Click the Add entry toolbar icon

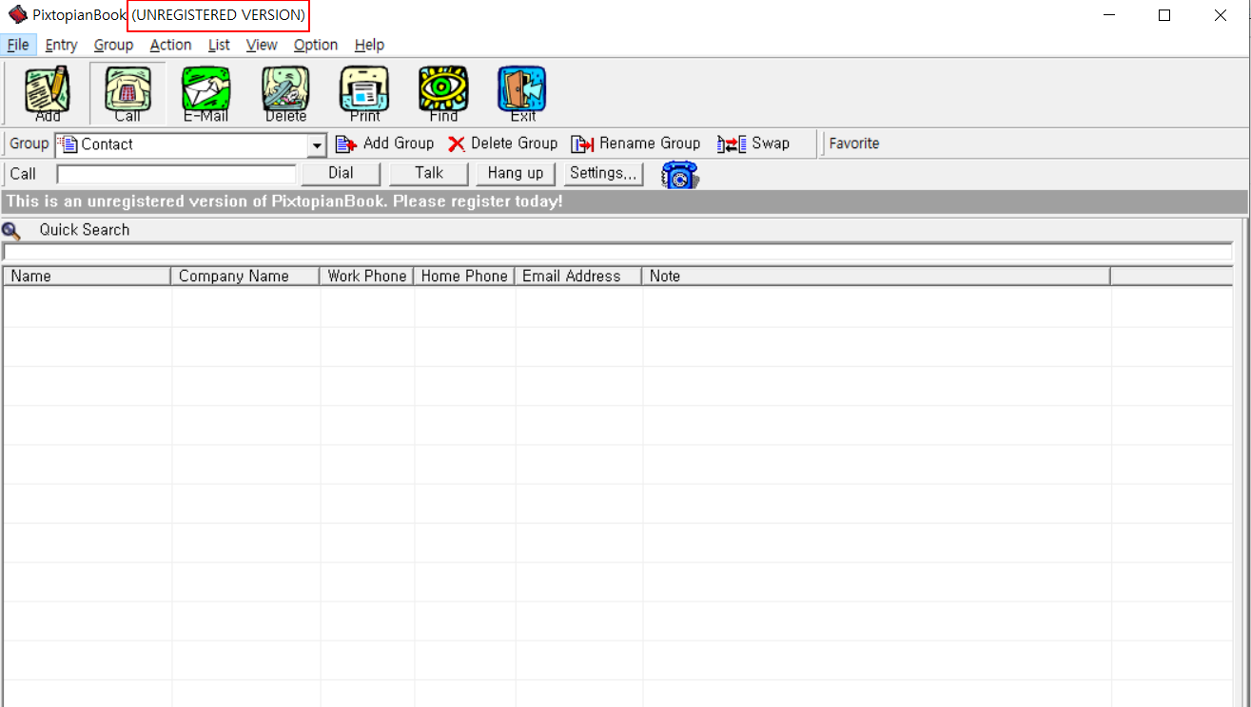(48, 94)
